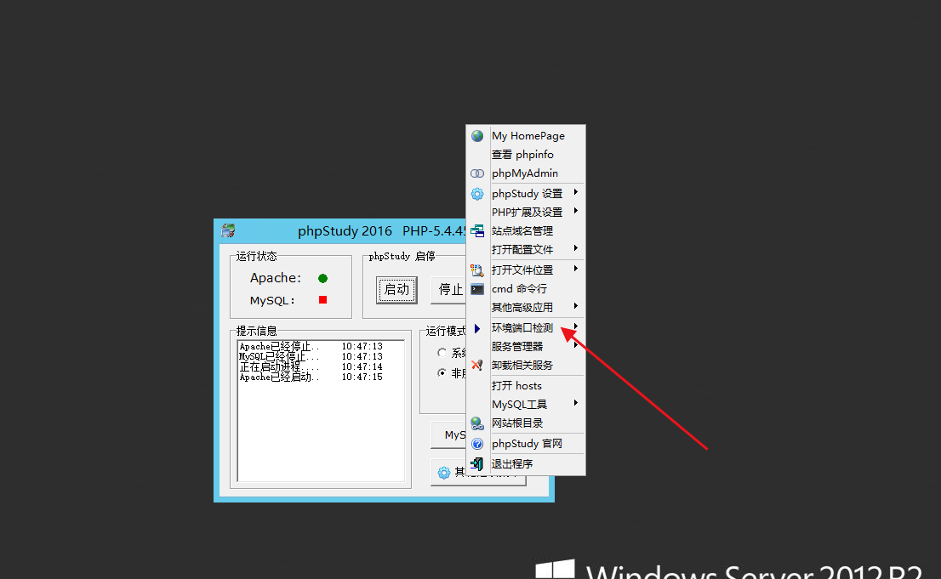Click the globe icon beside My HomePage

point(477,136)
